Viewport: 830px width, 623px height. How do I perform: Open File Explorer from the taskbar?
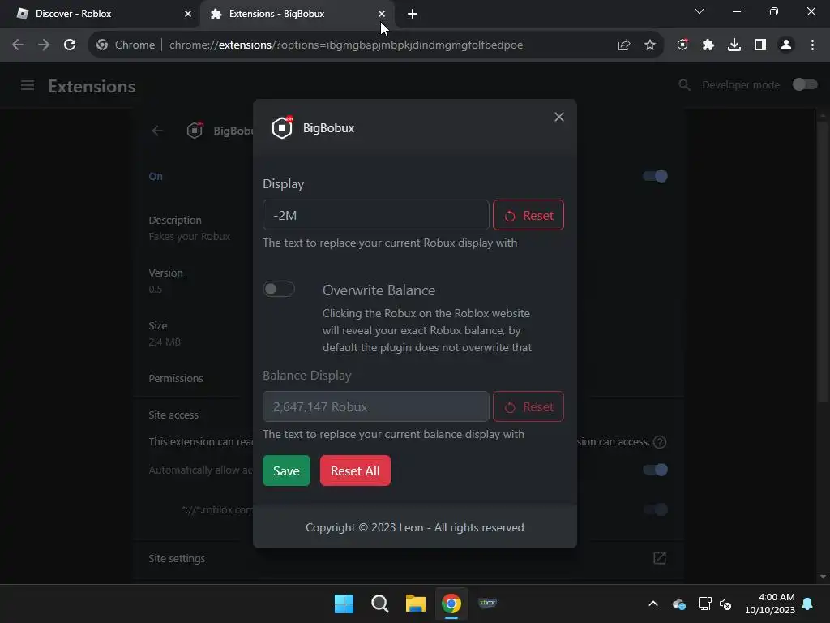(x=416, y=604)
